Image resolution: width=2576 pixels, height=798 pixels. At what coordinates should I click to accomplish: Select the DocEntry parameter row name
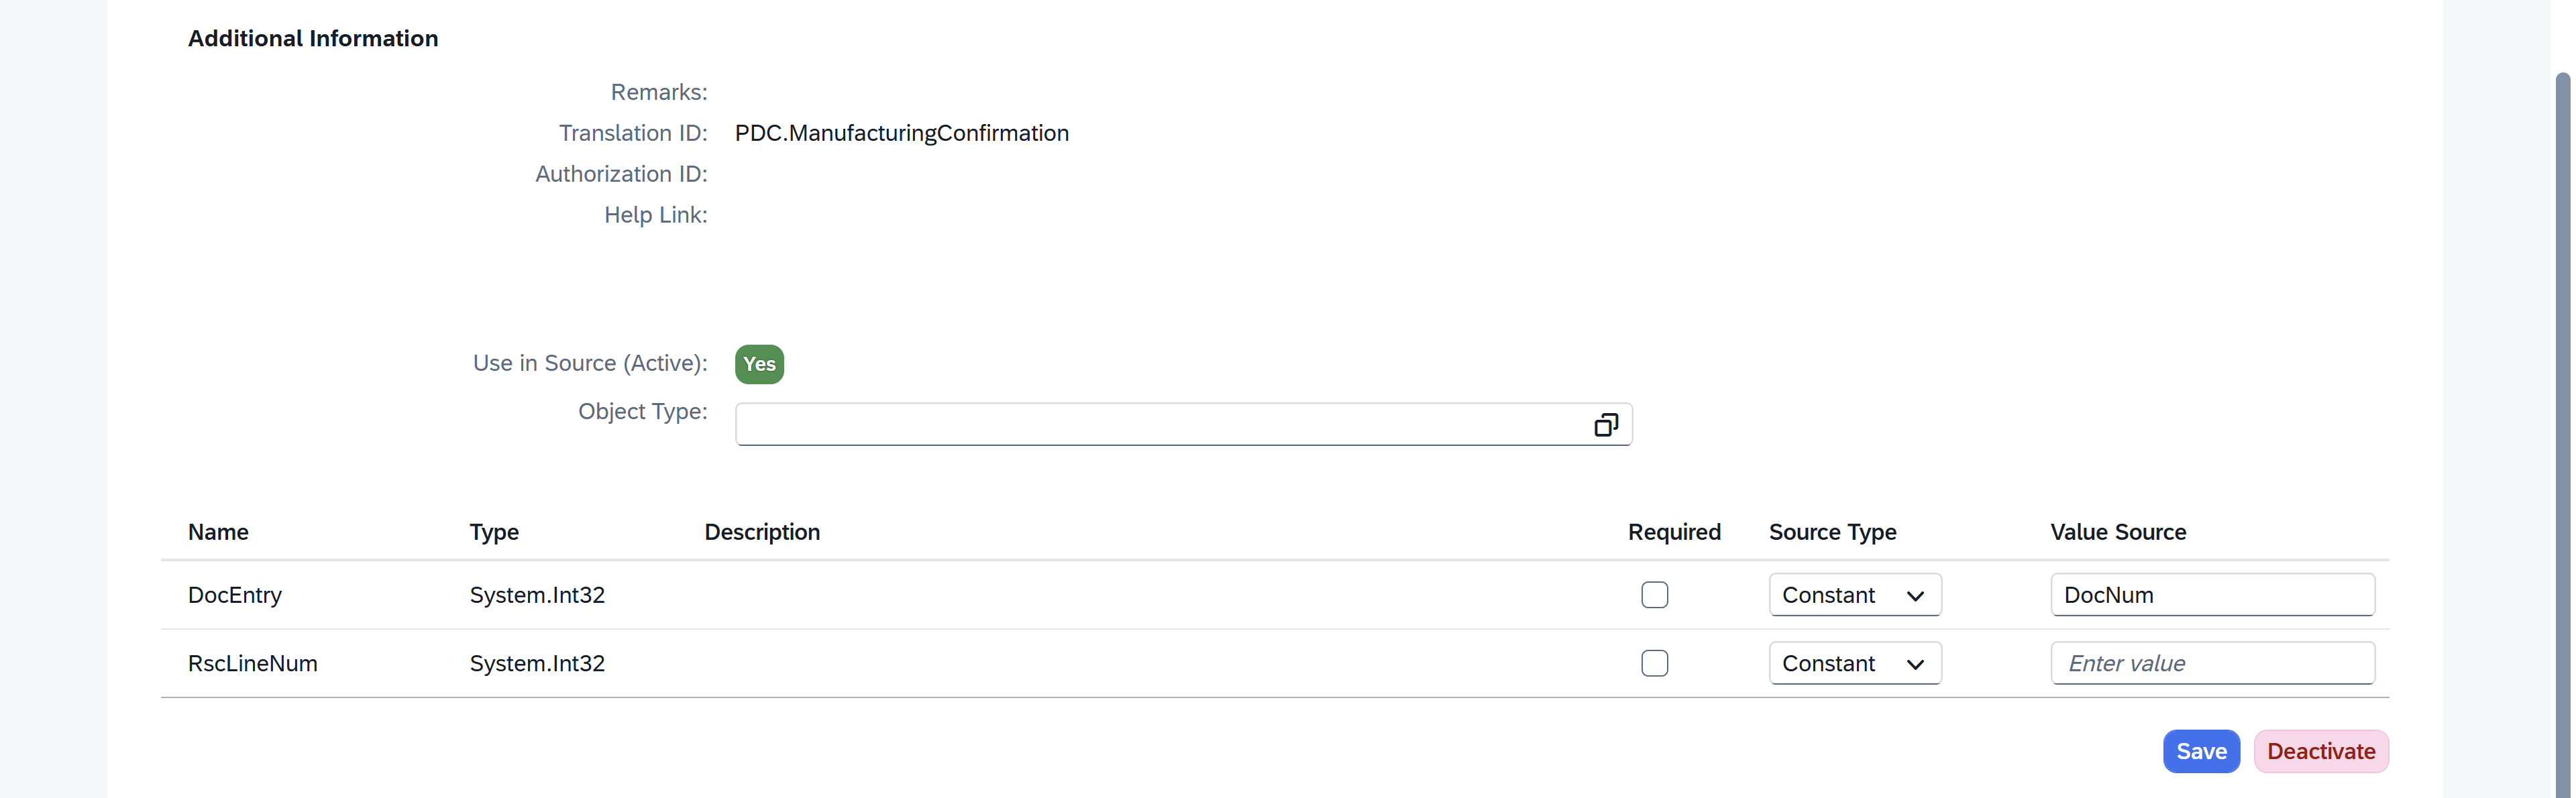(x=235, y=595)
